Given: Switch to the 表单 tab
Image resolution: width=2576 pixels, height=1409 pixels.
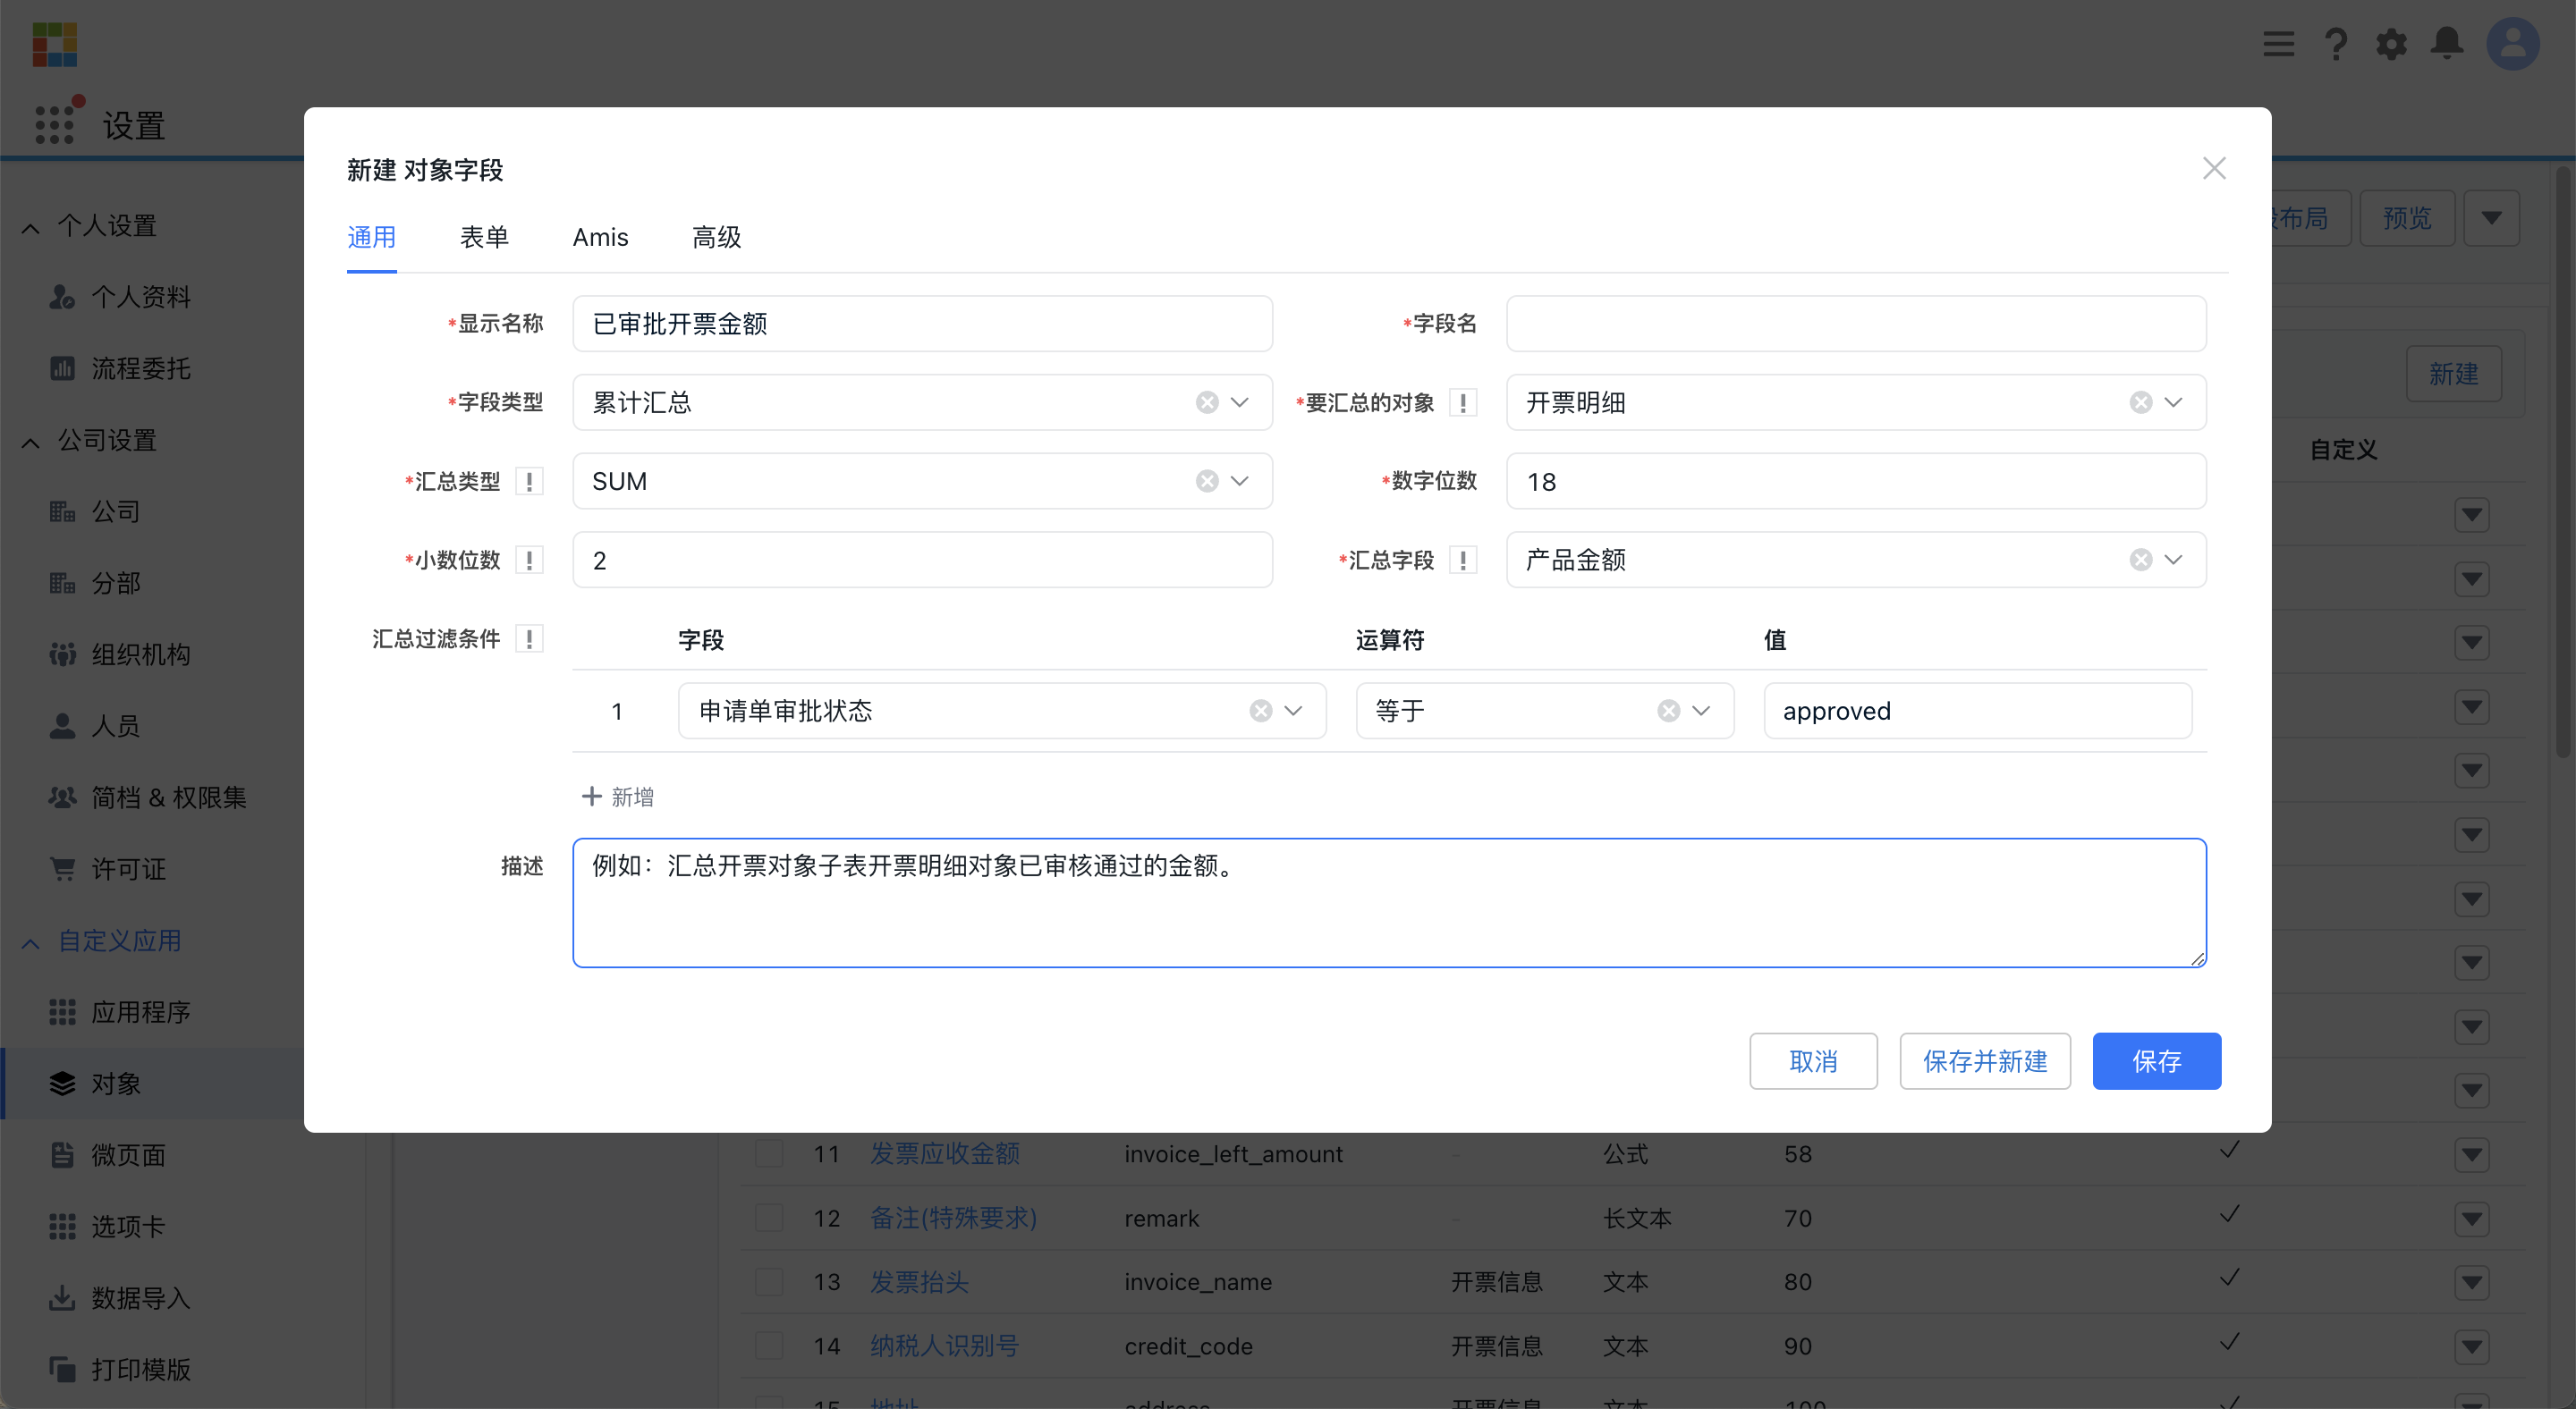Looking at the screenshot, I should pos(485,237).
